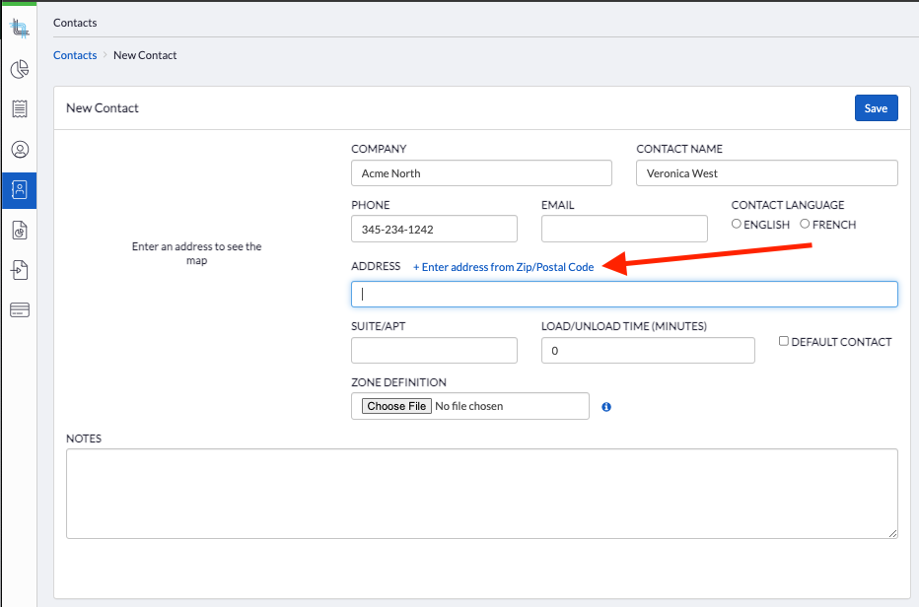Open Enter address from Zip/Postal Code link
The width and height of the screenshot is (919, 607).
tap(504, 267)
